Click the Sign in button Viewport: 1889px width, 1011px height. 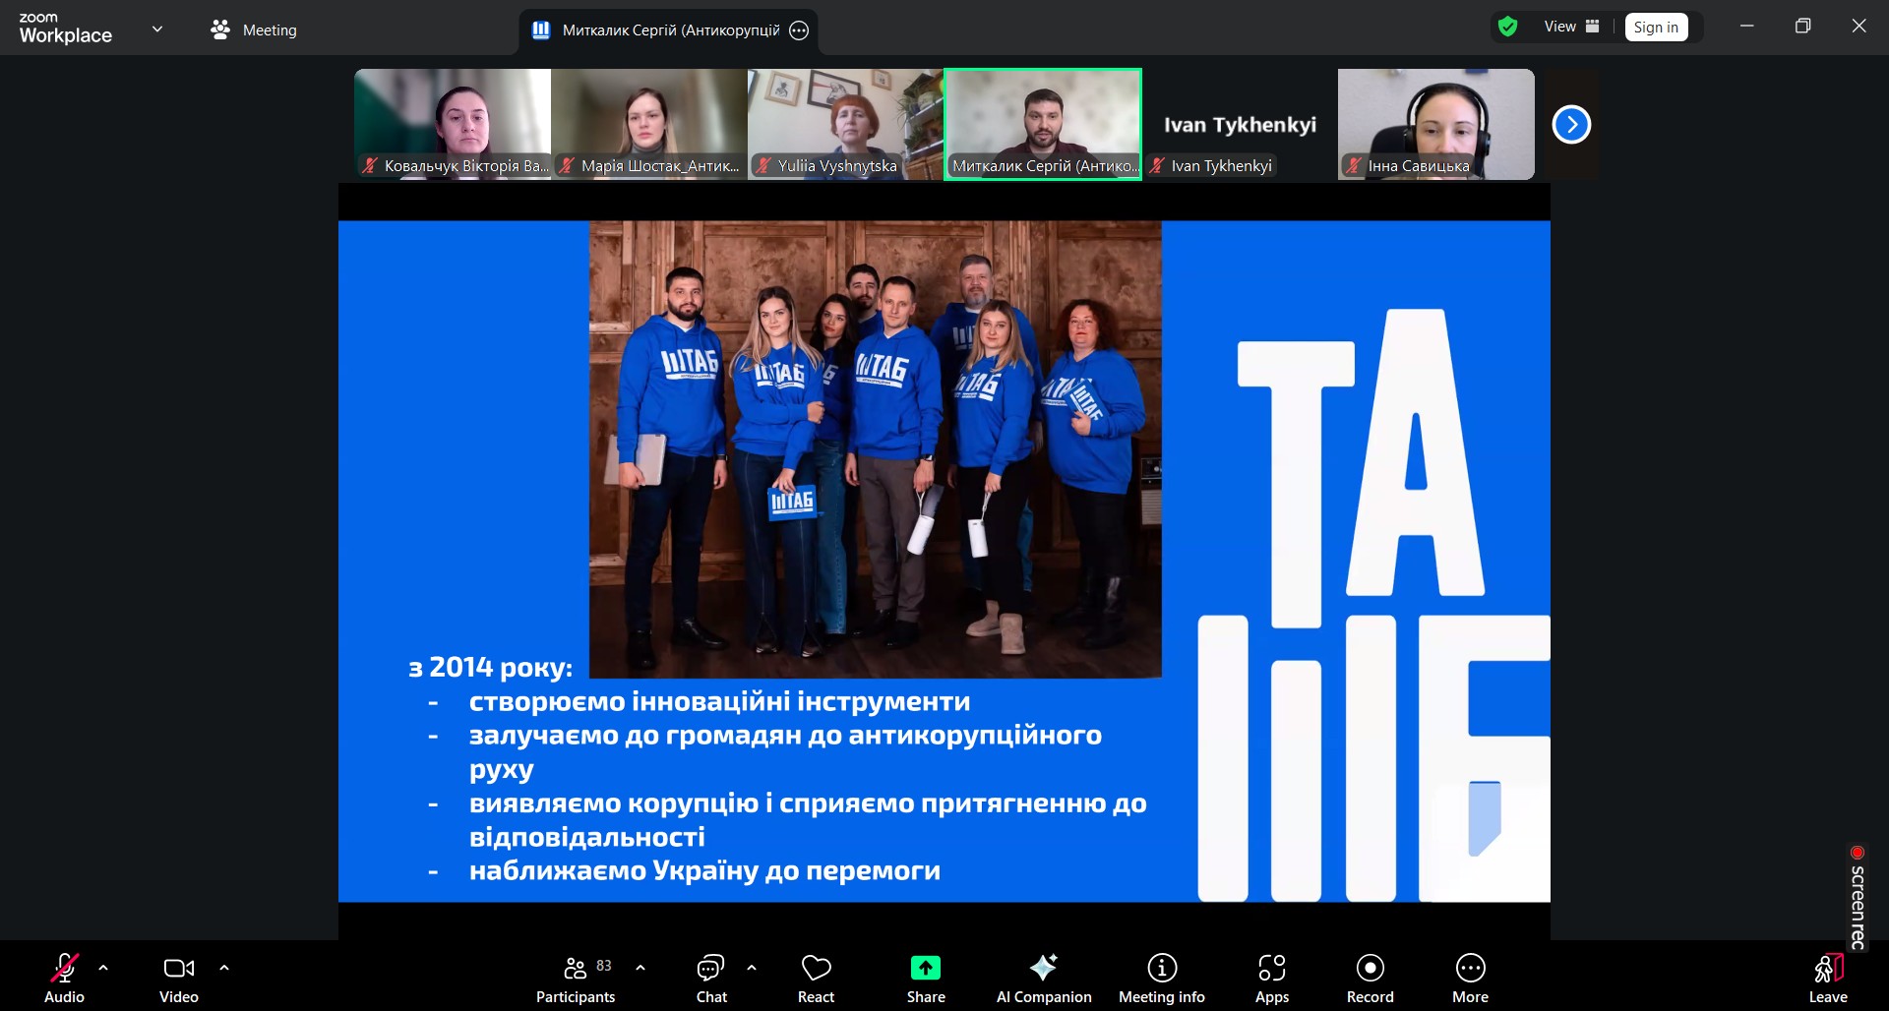(1656, 28)
